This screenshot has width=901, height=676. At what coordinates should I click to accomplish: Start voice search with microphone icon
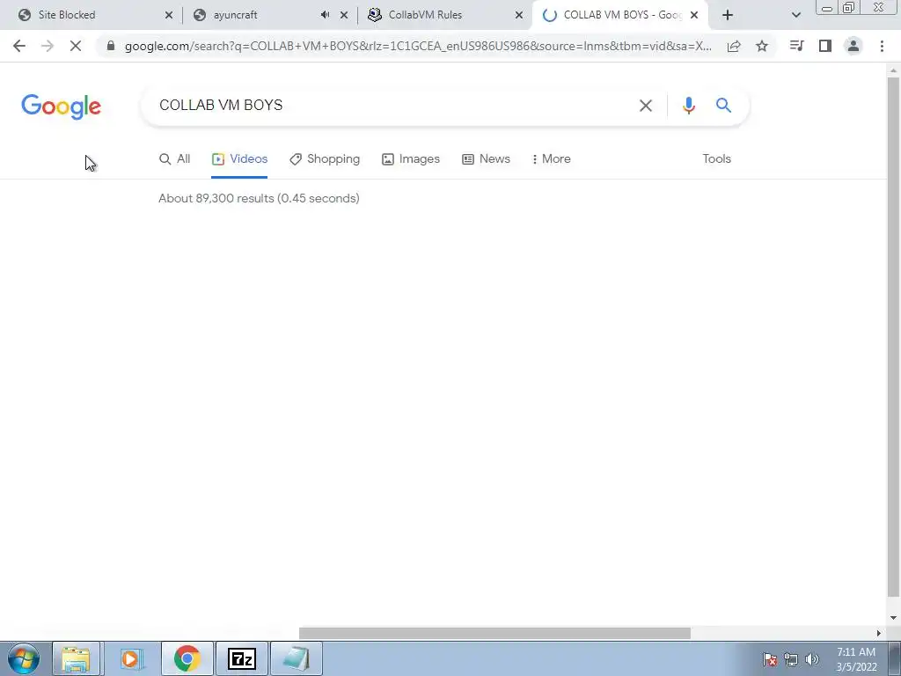point(688,106)
